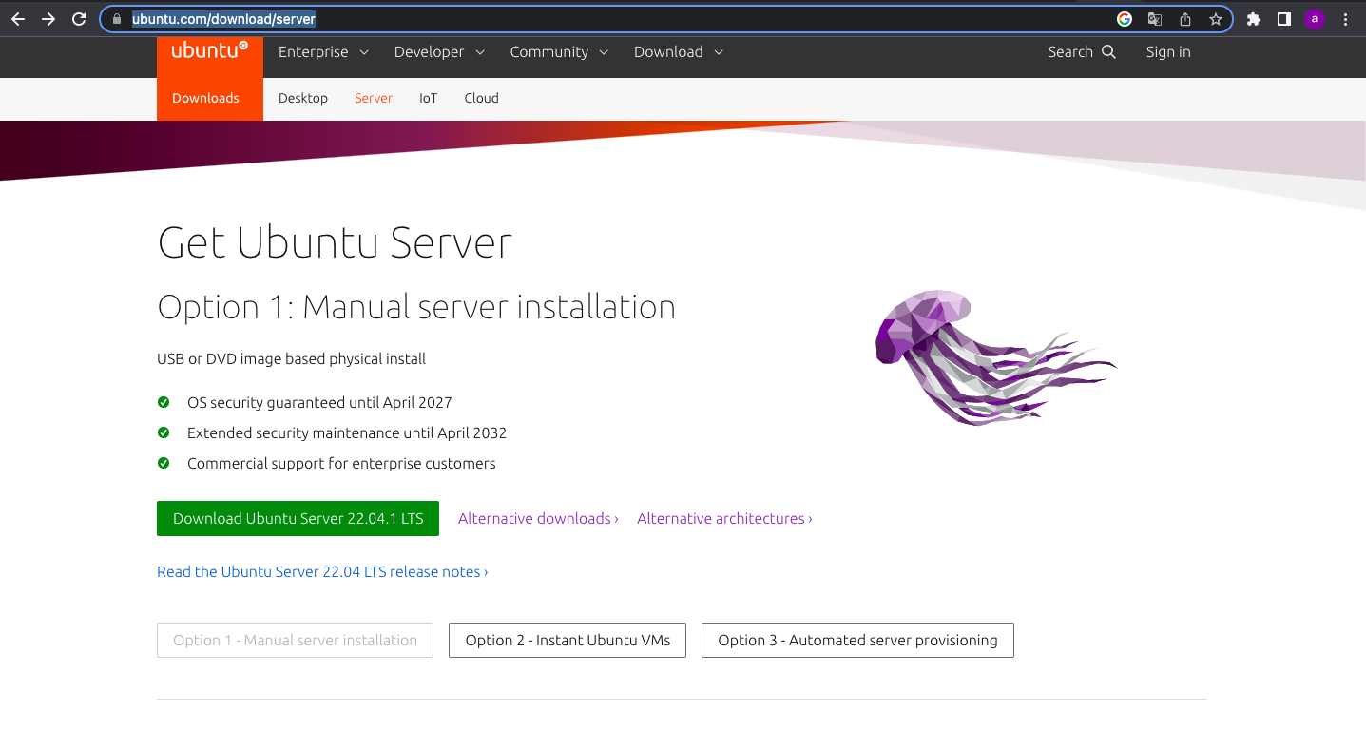Click the share page icon
The image size is (1366, 730).
pos(1185,19)
